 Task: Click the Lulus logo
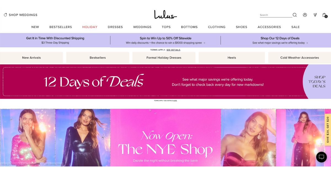[165, 15]
